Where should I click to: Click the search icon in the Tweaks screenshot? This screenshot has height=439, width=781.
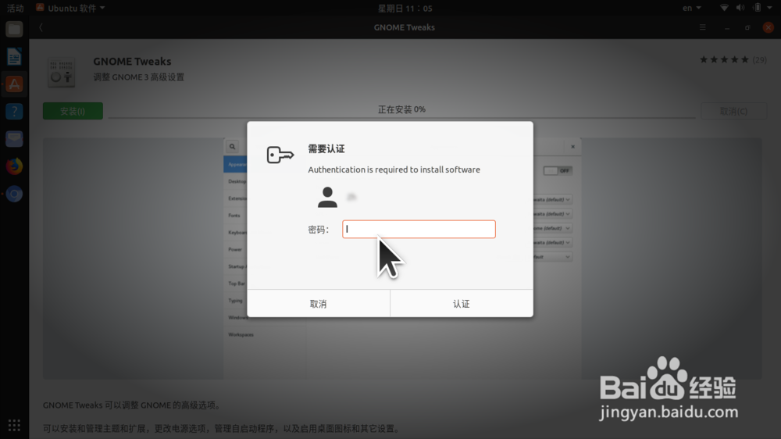(x=232, y=147)
